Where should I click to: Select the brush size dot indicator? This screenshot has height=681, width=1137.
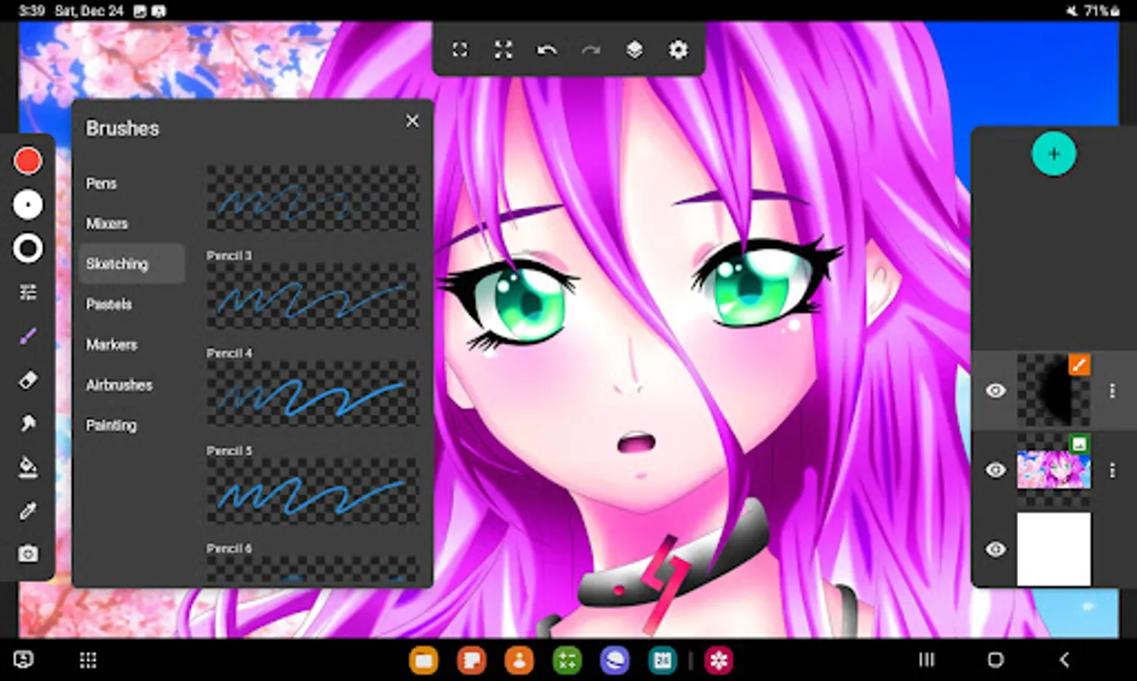[28, 204]
